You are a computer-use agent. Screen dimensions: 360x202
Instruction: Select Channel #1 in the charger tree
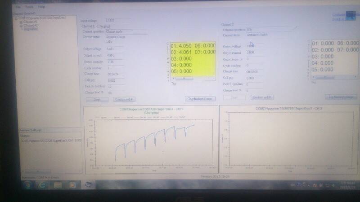tap(31, 22)
